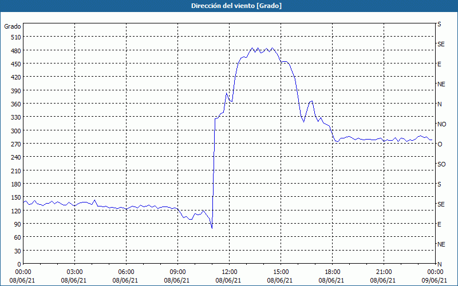The height and width of the screenshot is (286, 458).
Task: Click the 08/06/21 date under 15:00
Action: click(280, 280)
